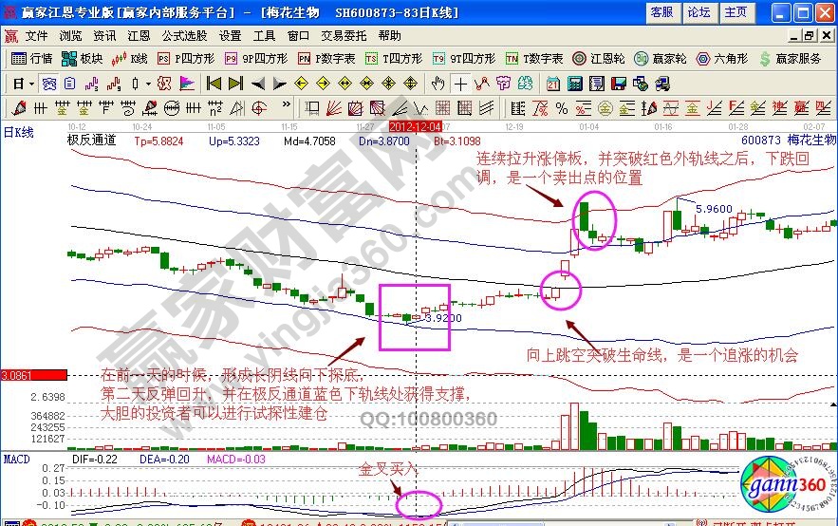Open the 文件 menu
Image resolution: width=838 pixels, height=526 pixels.
pyautogui.click(x=37, y=36)
